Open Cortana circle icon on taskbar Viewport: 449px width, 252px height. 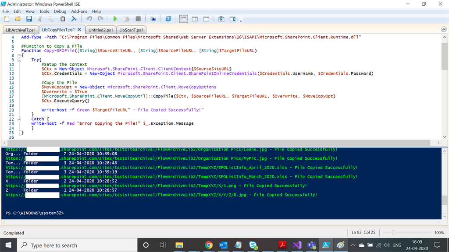(x=146, y=245)
